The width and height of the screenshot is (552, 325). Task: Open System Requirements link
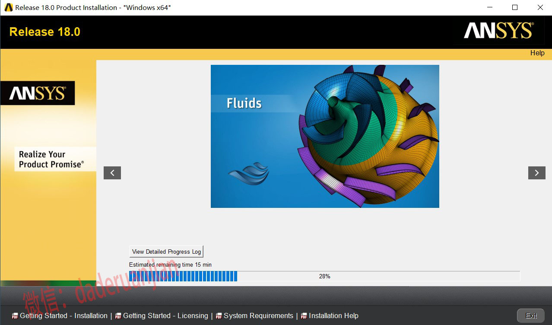(258, 316)
